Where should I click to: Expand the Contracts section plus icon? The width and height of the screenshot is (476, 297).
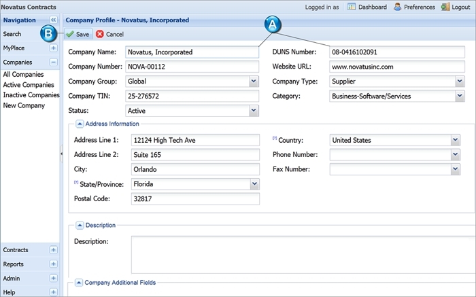54,249
